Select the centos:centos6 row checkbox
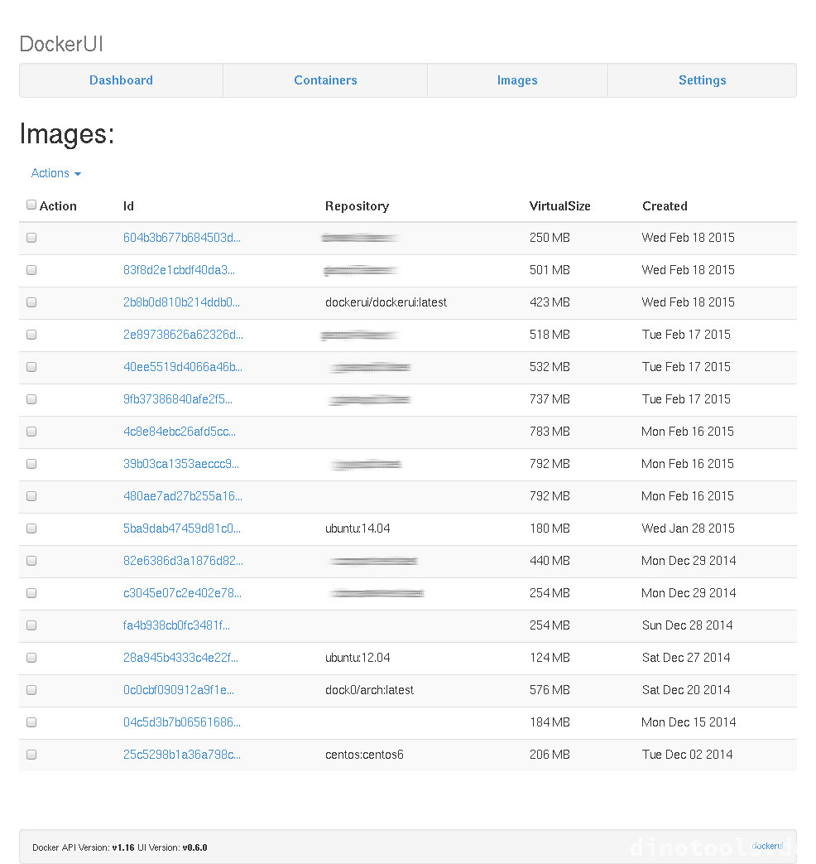816x864 pixels. pyautogui.click(x=31, y=755)
